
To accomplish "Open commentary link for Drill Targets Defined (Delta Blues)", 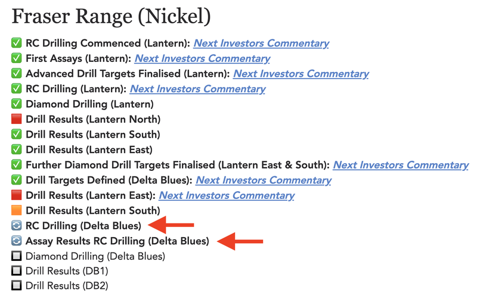I will coord(264,180).
